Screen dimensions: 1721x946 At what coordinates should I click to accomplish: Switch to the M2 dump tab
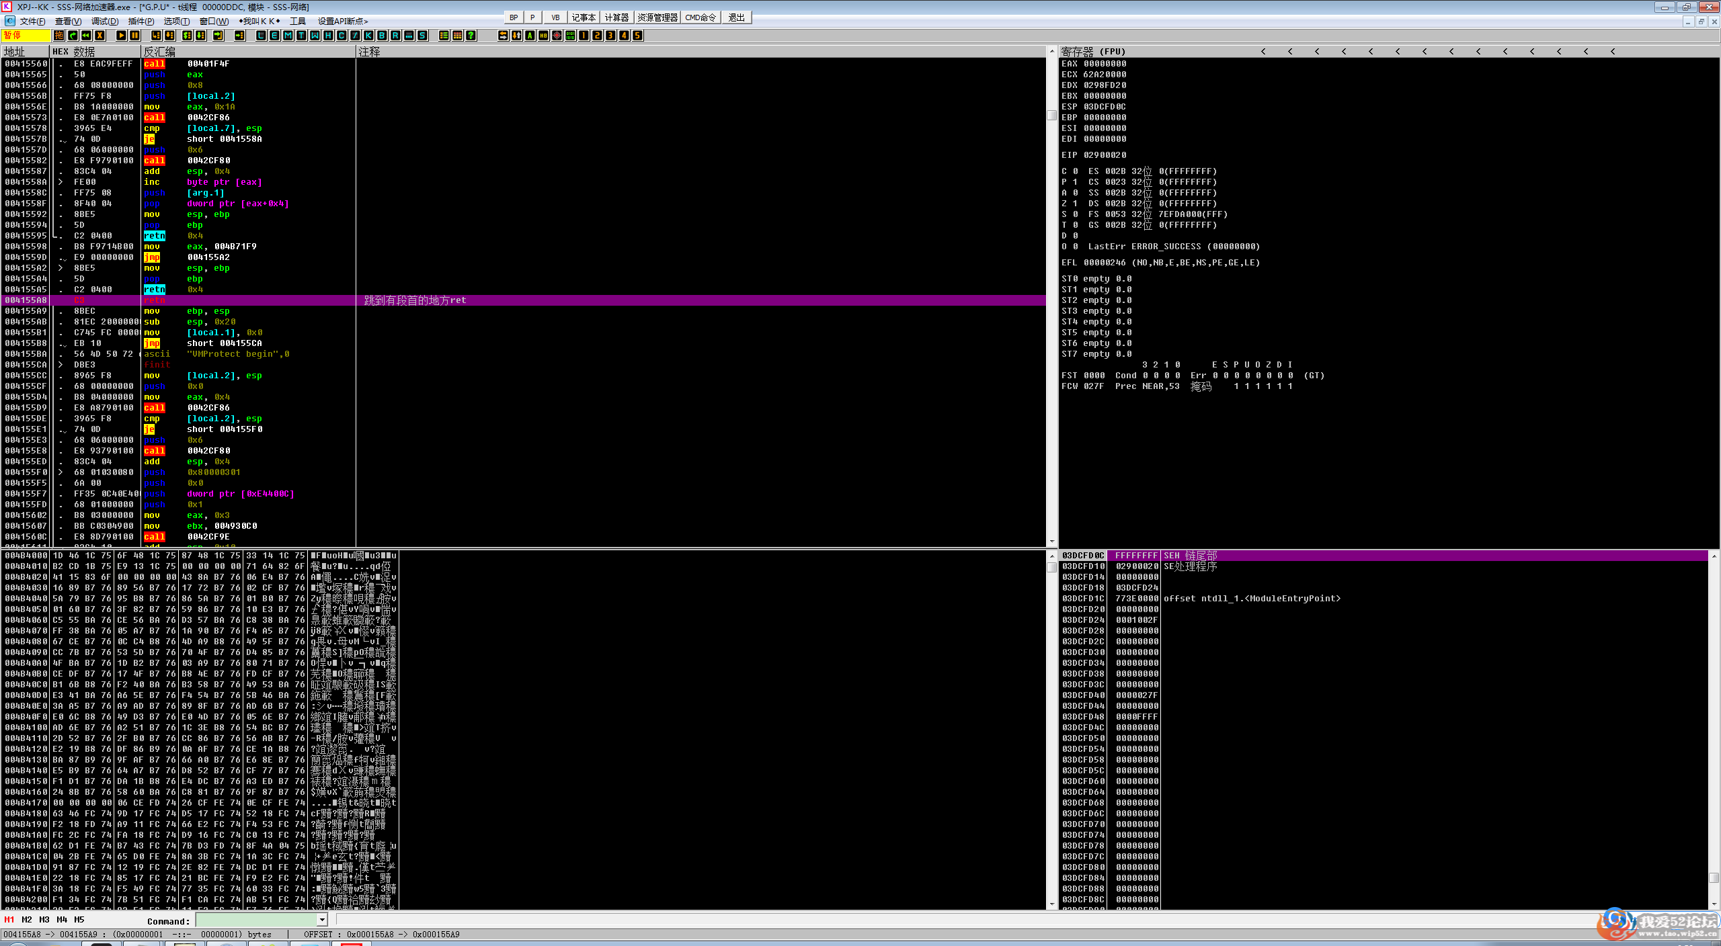pos(27,920)
